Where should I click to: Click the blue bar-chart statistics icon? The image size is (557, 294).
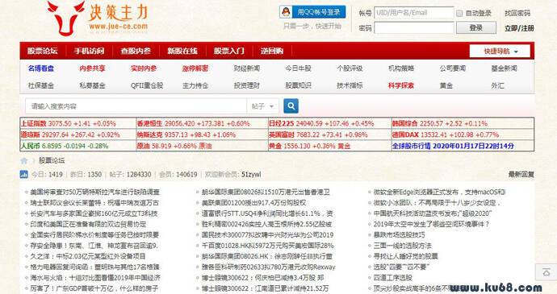[x=23, y=174]
